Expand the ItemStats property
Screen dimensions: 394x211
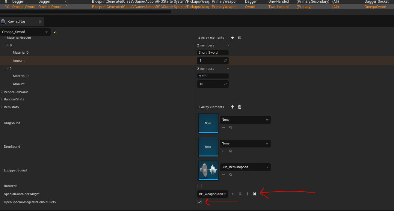click(x=2, y=107)
